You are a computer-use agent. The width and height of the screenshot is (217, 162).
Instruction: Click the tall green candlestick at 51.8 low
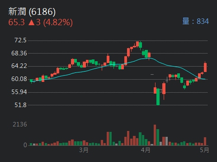(x=158, y=97)
